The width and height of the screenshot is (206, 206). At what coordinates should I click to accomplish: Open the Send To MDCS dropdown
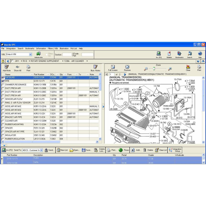coord(41,150)
